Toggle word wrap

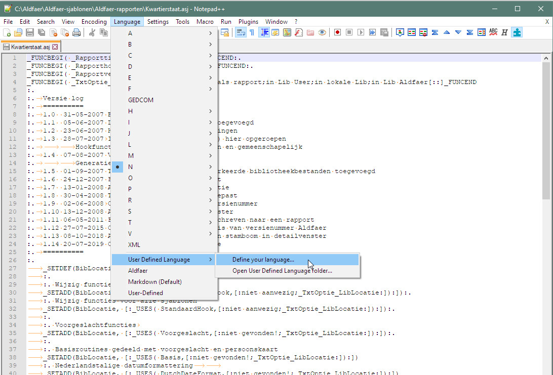tap(240, 32)
